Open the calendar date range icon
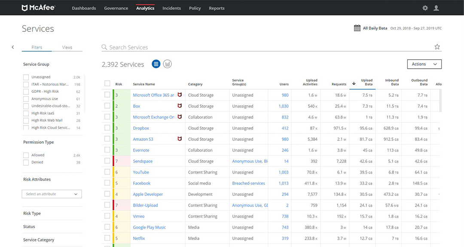464x247 pixels. (x=357, y=28)
